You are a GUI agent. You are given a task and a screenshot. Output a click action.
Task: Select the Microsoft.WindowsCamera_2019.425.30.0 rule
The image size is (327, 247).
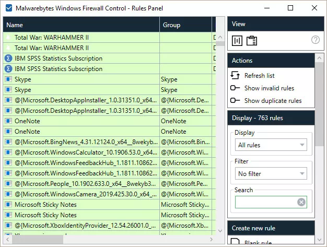coord(81,194)
